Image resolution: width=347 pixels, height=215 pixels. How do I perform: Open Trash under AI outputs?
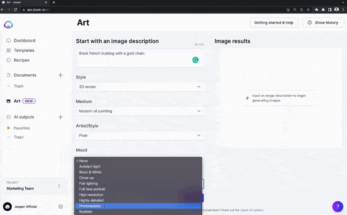pyautogui.click(x=19, y=137)
